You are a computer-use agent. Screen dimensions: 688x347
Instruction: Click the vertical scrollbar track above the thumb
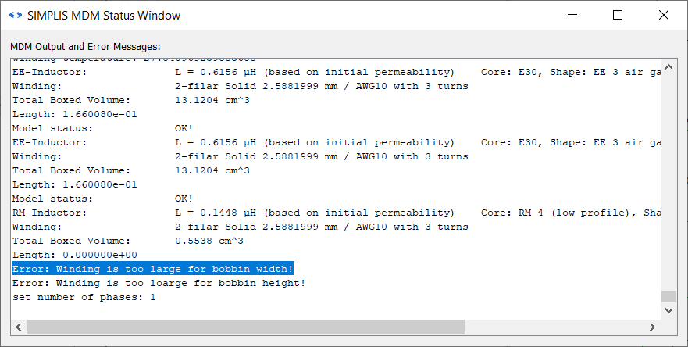point(668,180)
